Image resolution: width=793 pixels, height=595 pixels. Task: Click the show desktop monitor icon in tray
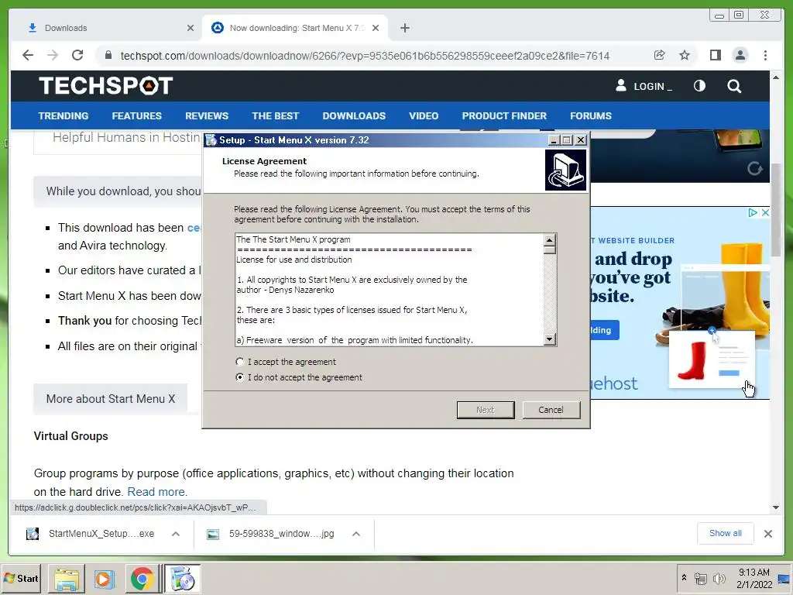(784, 578)
